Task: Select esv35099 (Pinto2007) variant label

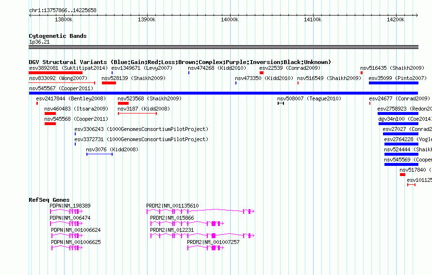Action: pos(398,78)
